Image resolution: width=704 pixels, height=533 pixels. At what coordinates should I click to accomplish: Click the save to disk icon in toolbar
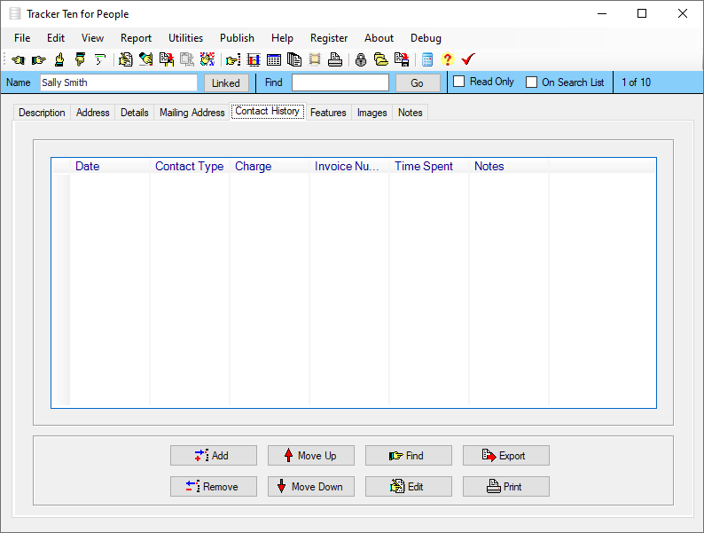(402, 59)
